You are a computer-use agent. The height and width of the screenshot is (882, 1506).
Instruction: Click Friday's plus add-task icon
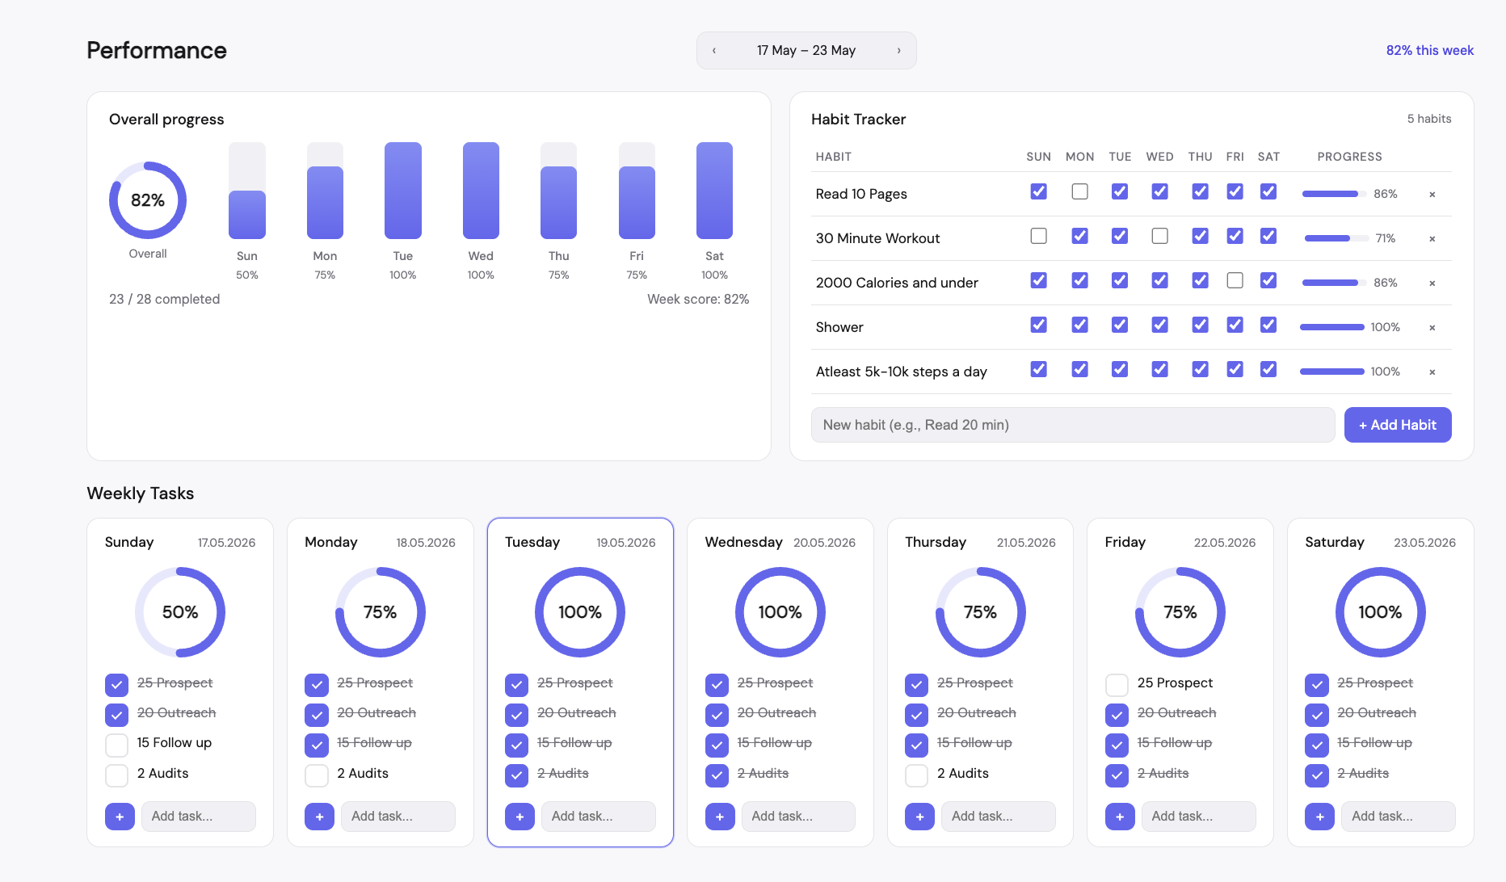[x=1120, y=817]
